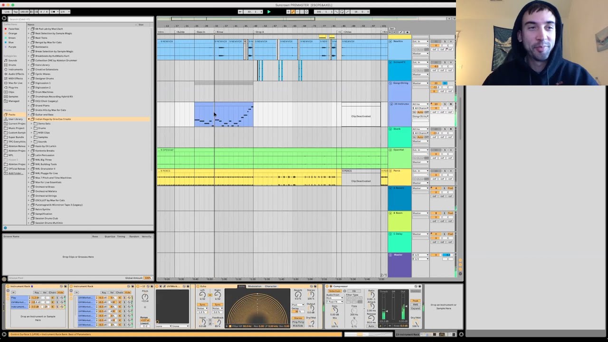The image size is (608, 342).
Task: Click the Tap tempo button
Action: 15,12
